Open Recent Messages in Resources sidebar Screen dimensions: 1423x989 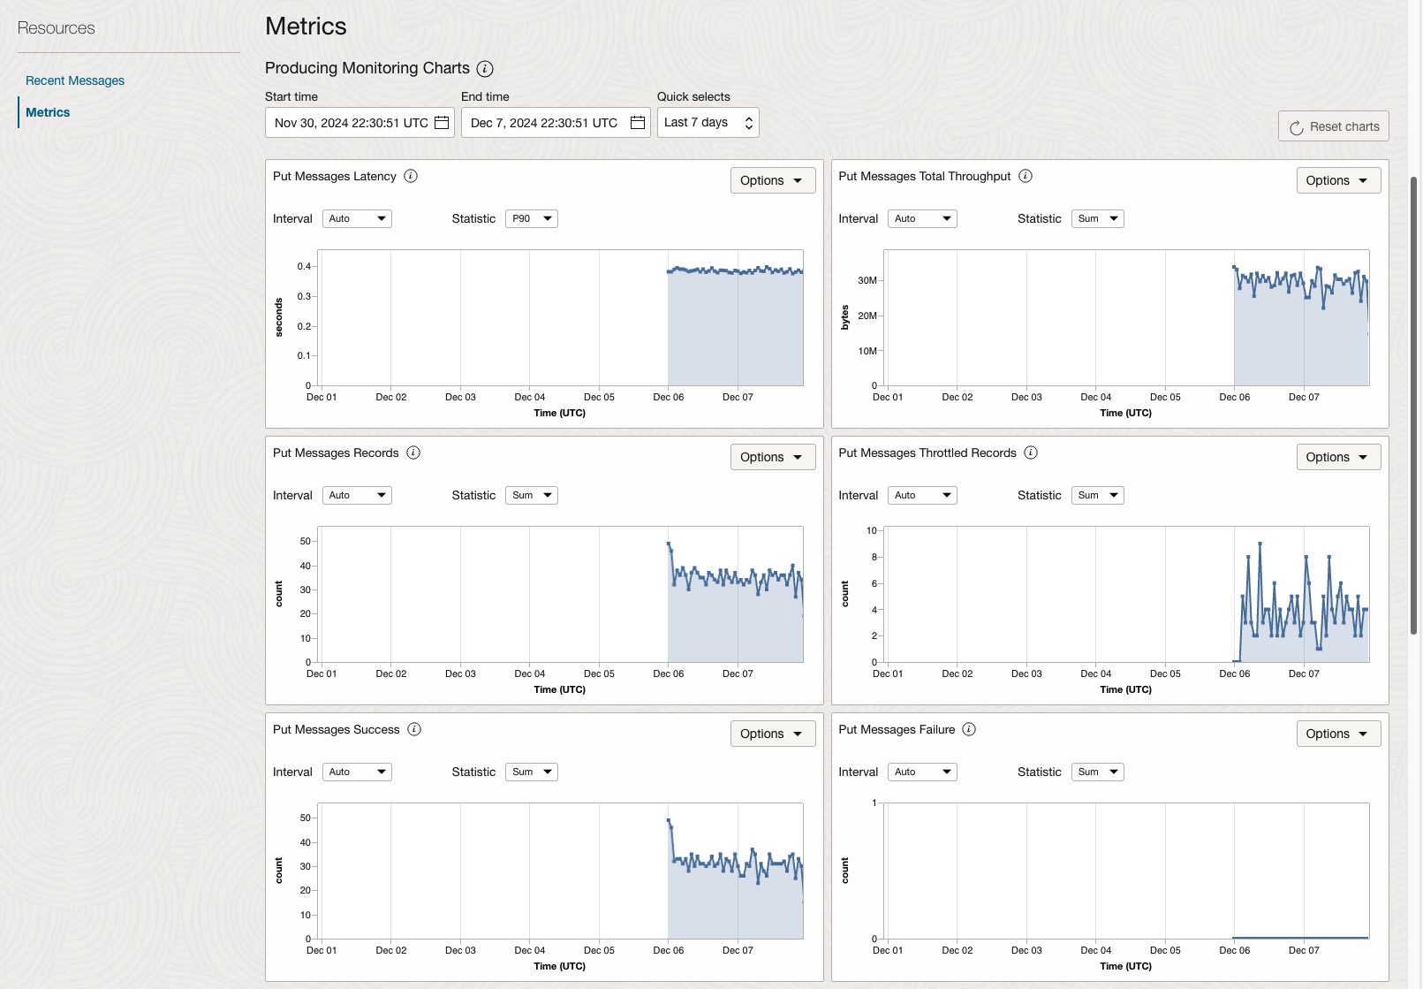pyautogui.click(x=75, y=80)
